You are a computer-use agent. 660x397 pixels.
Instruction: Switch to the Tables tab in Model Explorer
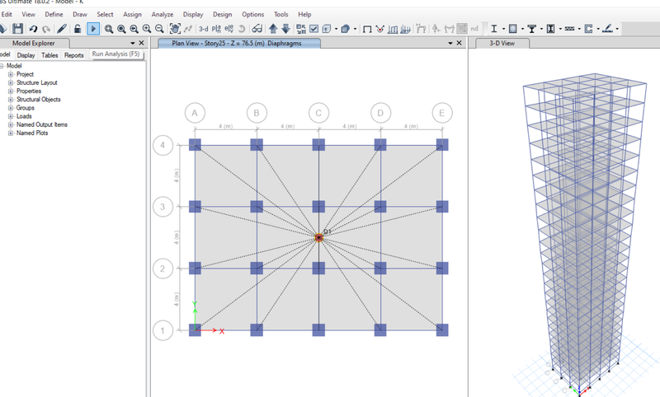pos(49,55)
